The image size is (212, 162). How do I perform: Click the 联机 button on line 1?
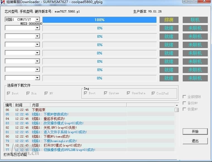(x=195, y=20)
